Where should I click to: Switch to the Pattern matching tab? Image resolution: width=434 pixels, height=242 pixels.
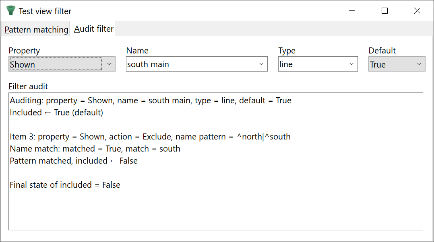36,30
